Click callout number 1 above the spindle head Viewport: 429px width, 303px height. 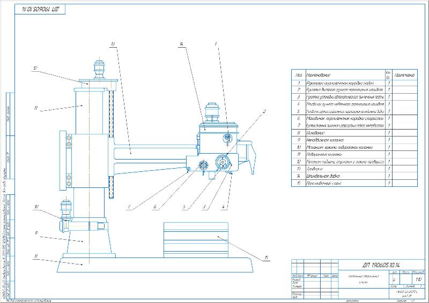tap(216, 44)
